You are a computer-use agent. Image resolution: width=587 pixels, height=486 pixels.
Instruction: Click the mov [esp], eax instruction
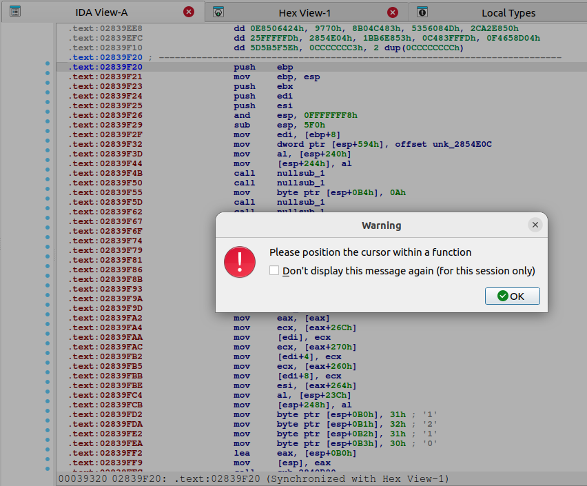coord(282,463)
